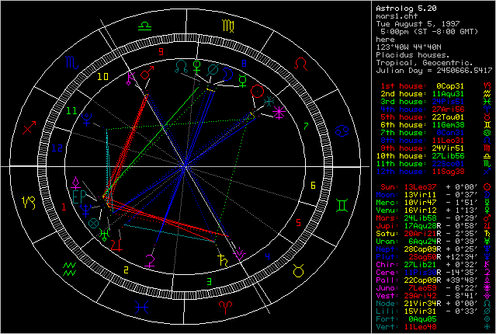Image resolution: width=496 pixels, height=334 pixels.
Task: Click the red Jupiter glyph inside the wheel
Action: [x=116, y=245]
